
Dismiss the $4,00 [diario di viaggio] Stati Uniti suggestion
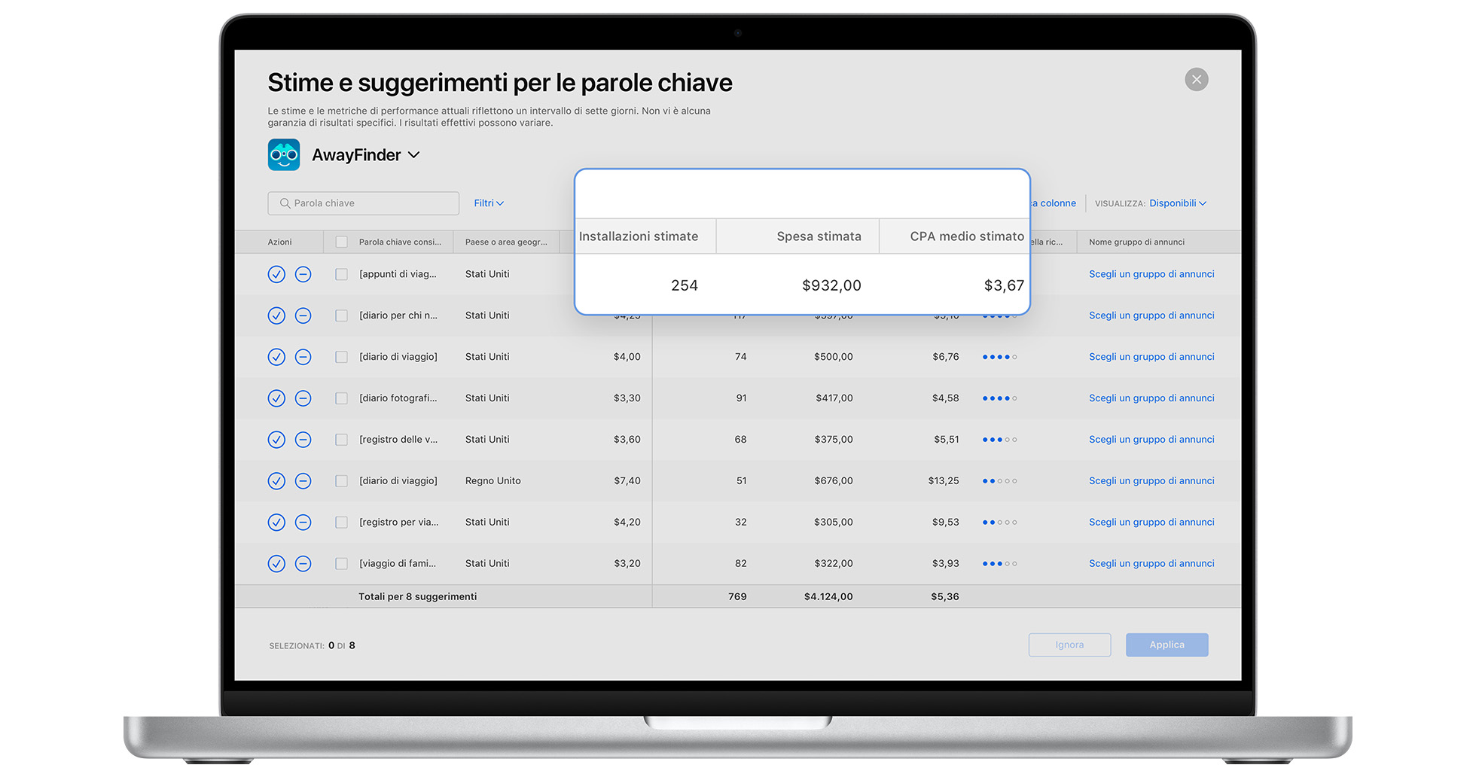(303, 357)
